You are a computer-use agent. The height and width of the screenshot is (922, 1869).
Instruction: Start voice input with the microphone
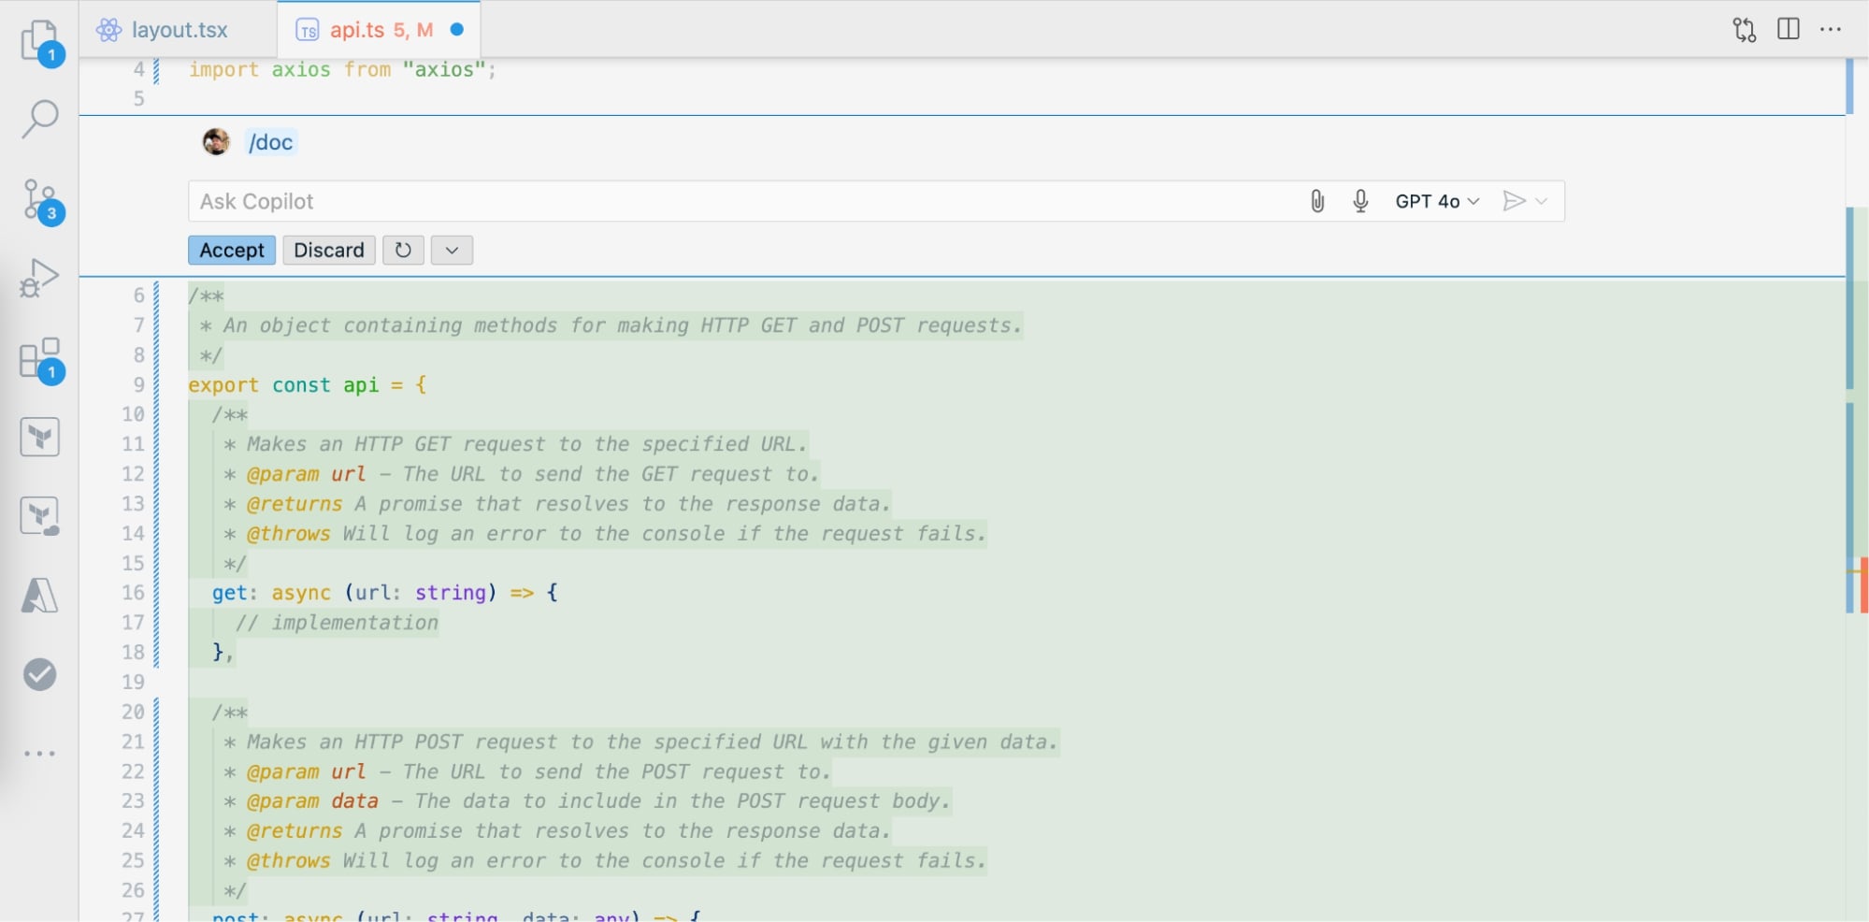pyautogui.click(x=1360, y=201)
